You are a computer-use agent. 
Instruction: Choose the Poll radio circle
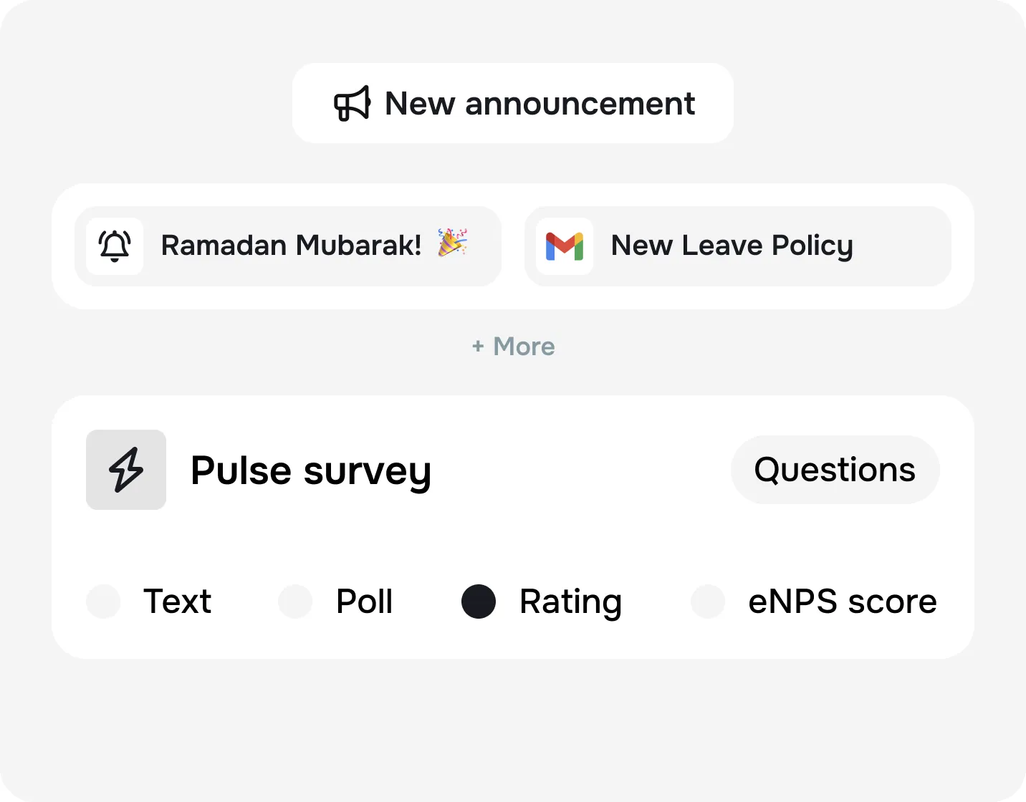(295, 601)
